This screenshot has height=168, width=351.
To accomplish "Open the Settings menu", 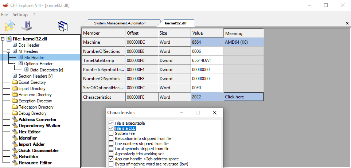I will (x=20, y=15).
